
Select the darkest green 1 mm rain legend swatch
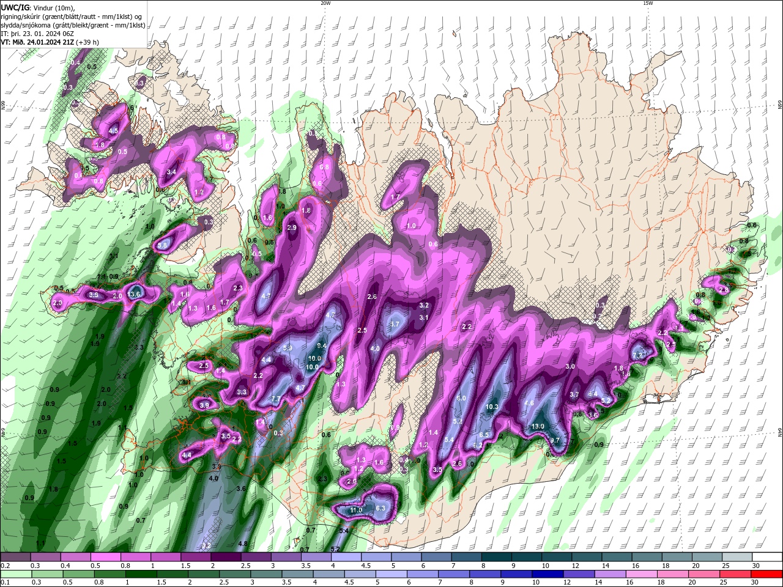click(142, 574)
